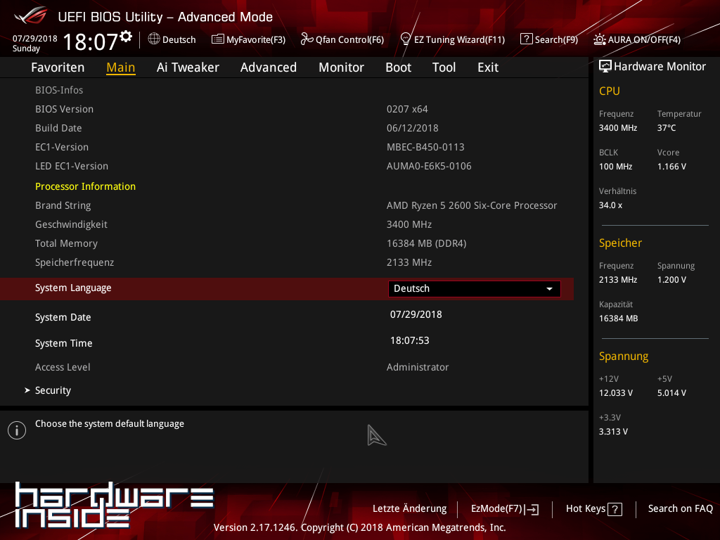This screenshot has height=540, width=720.
Task: Click CPU Temperatur value 37°C
Action: [667, 128]
